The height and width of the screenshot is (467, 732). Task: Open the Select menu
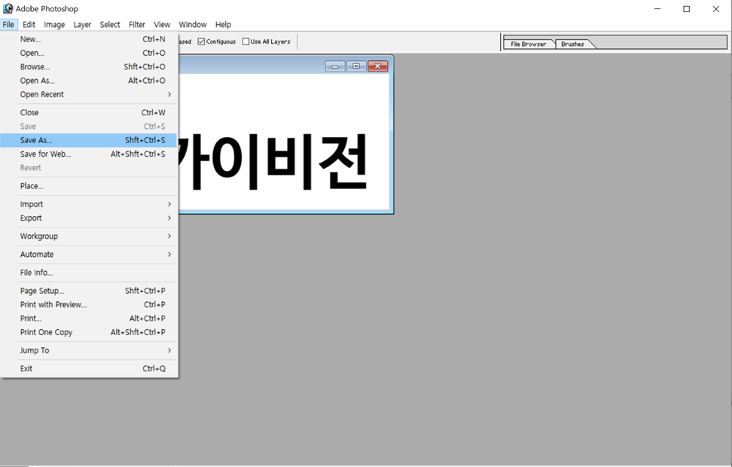[110, 24]
